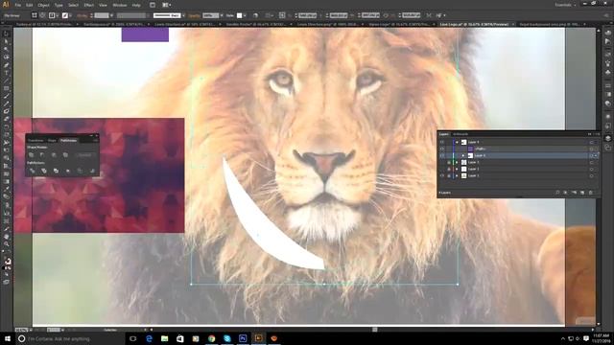
Task: Select the Zoom tool in the toolbar
Action: click(x=7, y=244)
